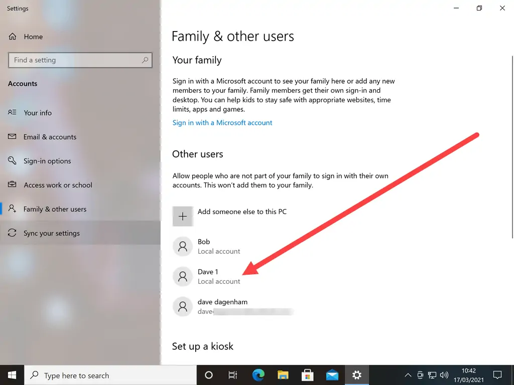
Task: Return to Settings Home
Action: pyautogui.click(x=33, y=37)
